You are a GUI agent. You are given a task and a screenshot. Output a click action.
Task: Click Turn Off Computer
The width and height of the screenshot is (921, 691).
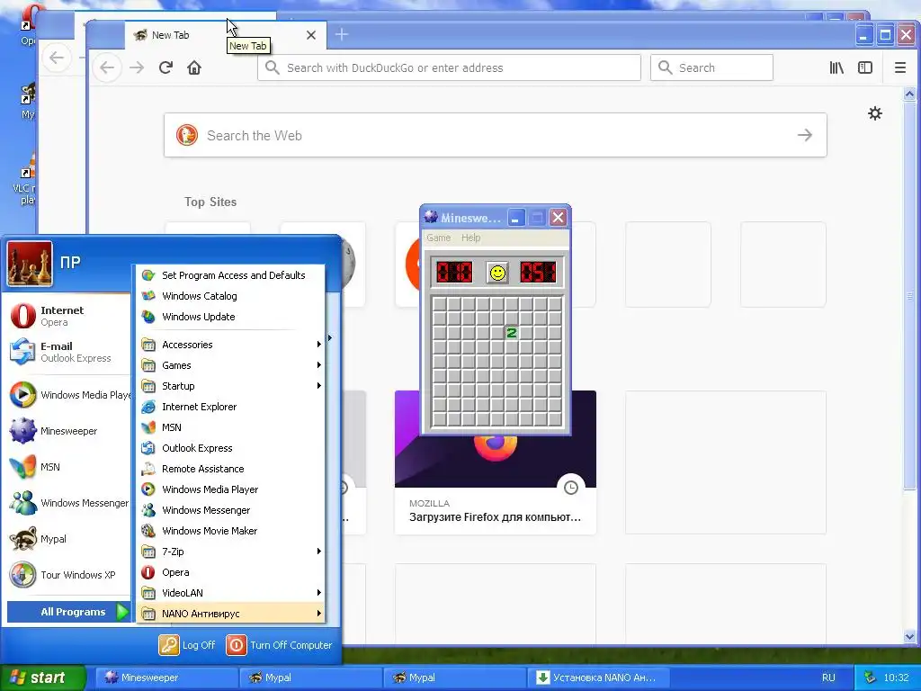[x=279, y=645]
